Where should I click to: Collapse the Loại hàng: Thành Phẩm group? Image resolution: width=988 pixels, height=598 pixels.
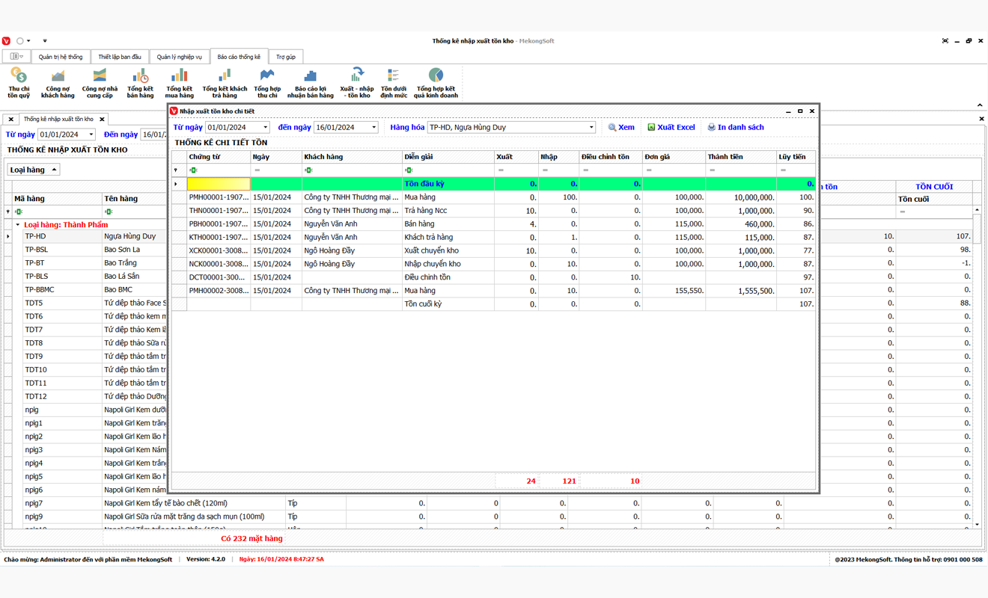pyautogui.click(x=17, y=225)
